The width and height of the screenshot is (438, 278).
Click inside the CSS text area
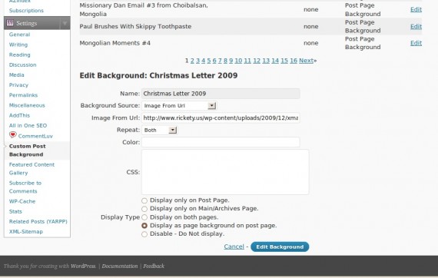(x=225, y=172)
